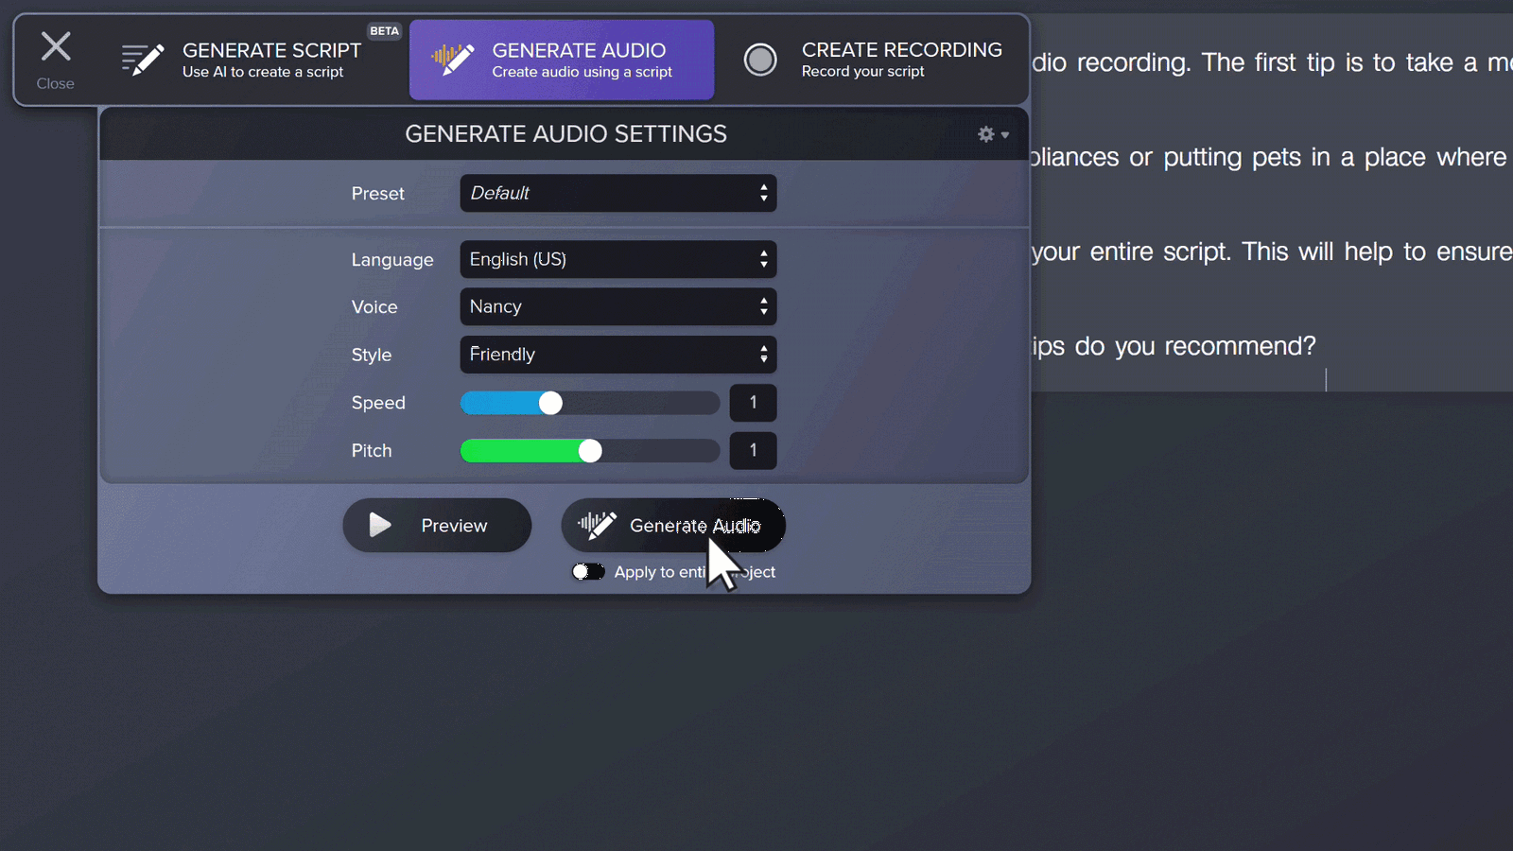Screen dimensions: 1513x851
Task: Click the 'Use AI to create a script' subtitle
Action: pos(263,72)
